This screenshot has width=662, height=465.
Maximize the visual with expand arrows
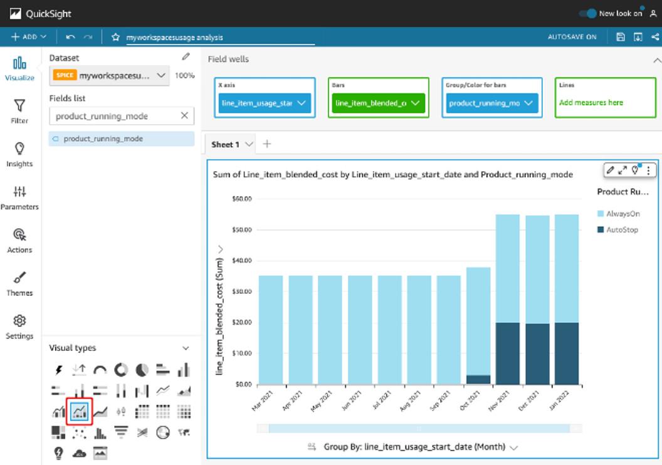pos(623,170)
